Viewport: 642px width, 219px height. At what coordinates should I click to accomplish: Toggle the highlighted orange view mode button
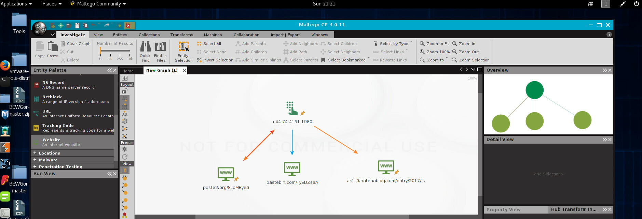[125, 170]
